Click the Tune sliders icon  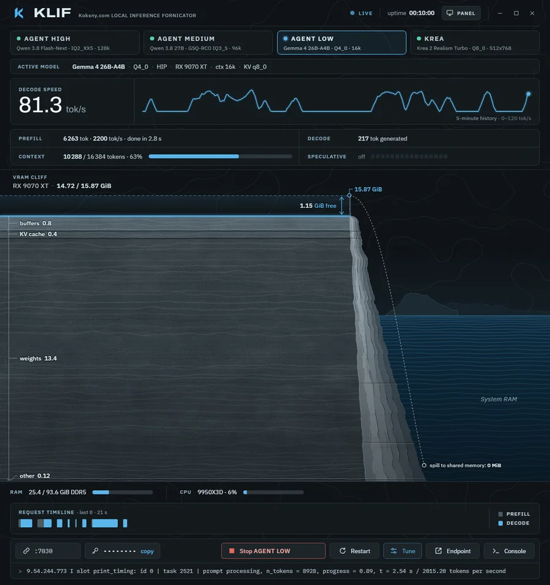point(394,551)
